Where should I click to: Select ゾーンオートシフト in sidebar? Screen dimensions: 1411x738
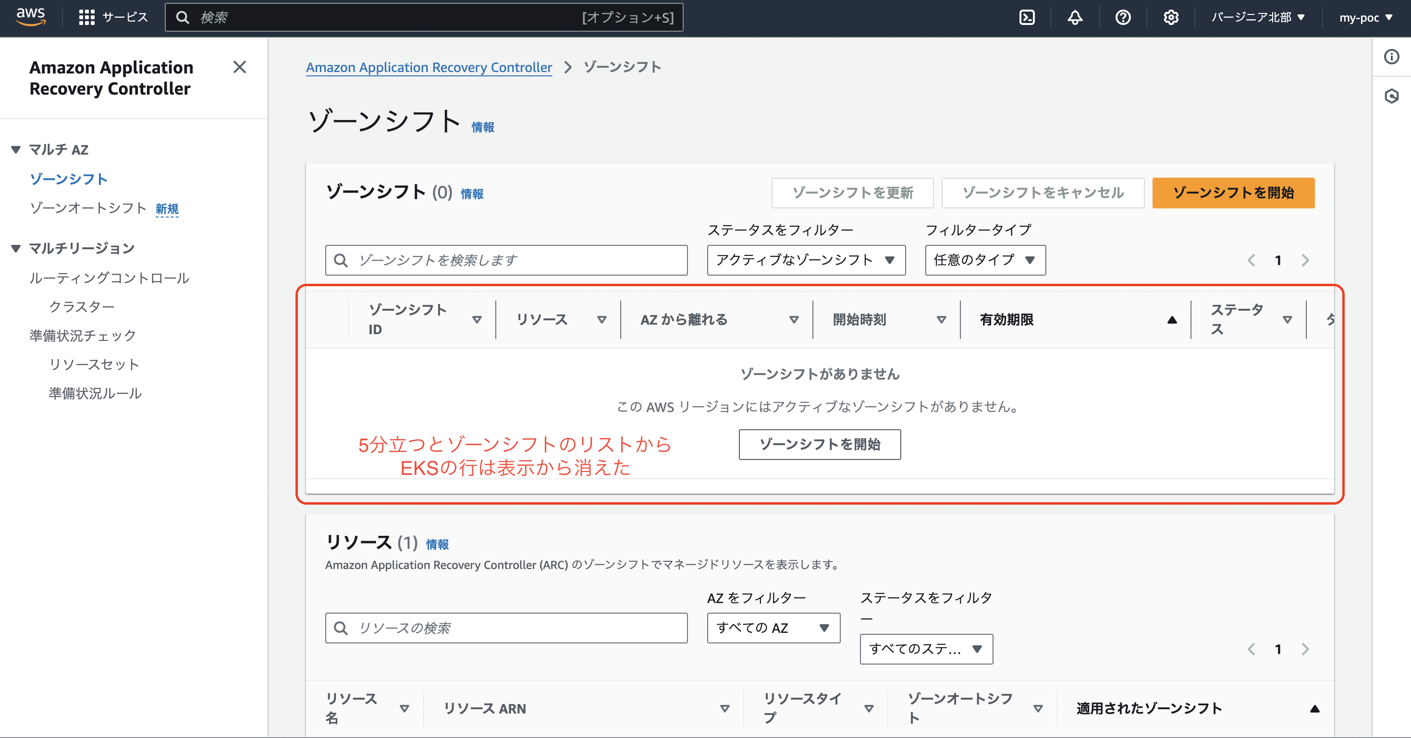point(88,208)
